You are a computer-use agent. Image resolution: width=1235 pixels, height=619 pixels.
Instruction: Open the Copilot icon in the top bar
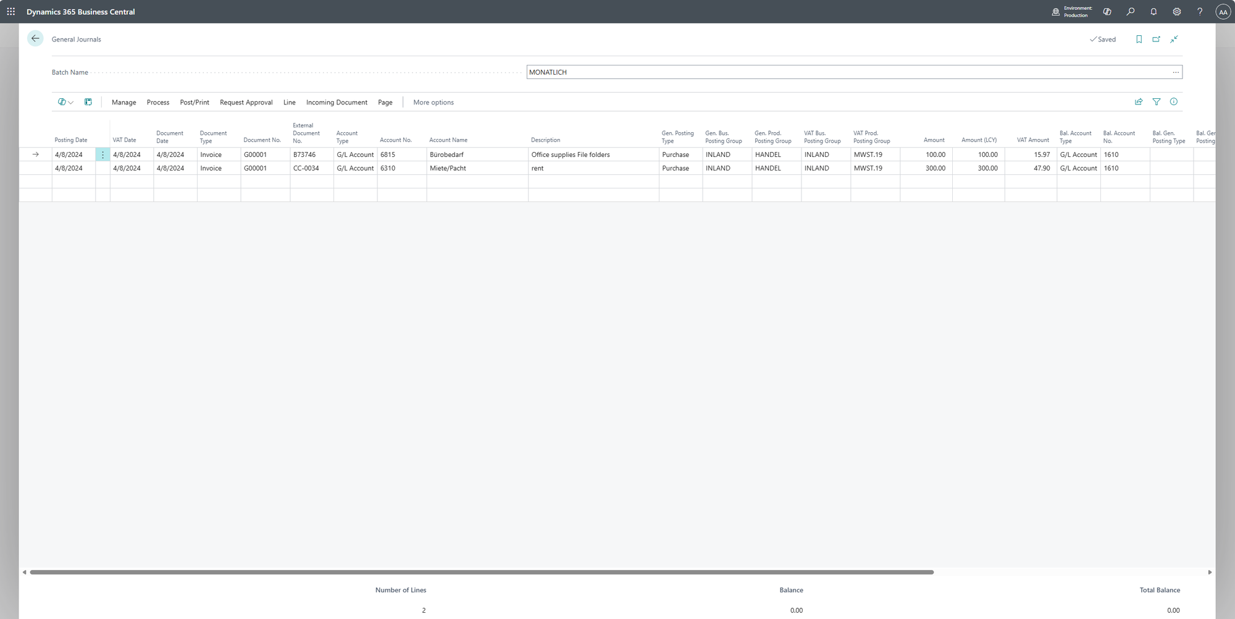pyautogui.click(x=1107, y=12)
